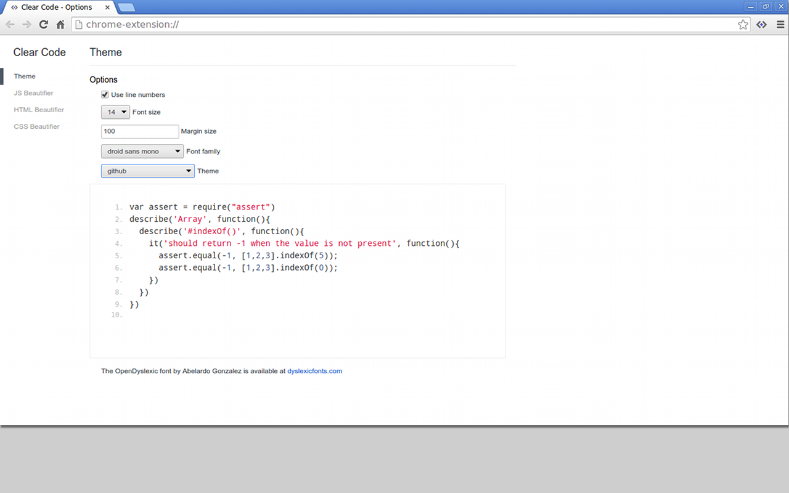Select the Clear Code - Options tab
The width and height of the screenshot is (789, 493).
[x=59, y=7]
